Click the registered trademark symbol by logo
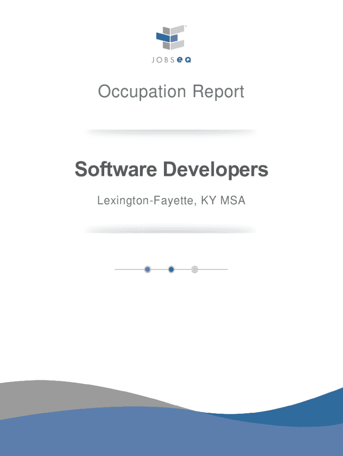343x456 pixels. click(x=186, y=27)
